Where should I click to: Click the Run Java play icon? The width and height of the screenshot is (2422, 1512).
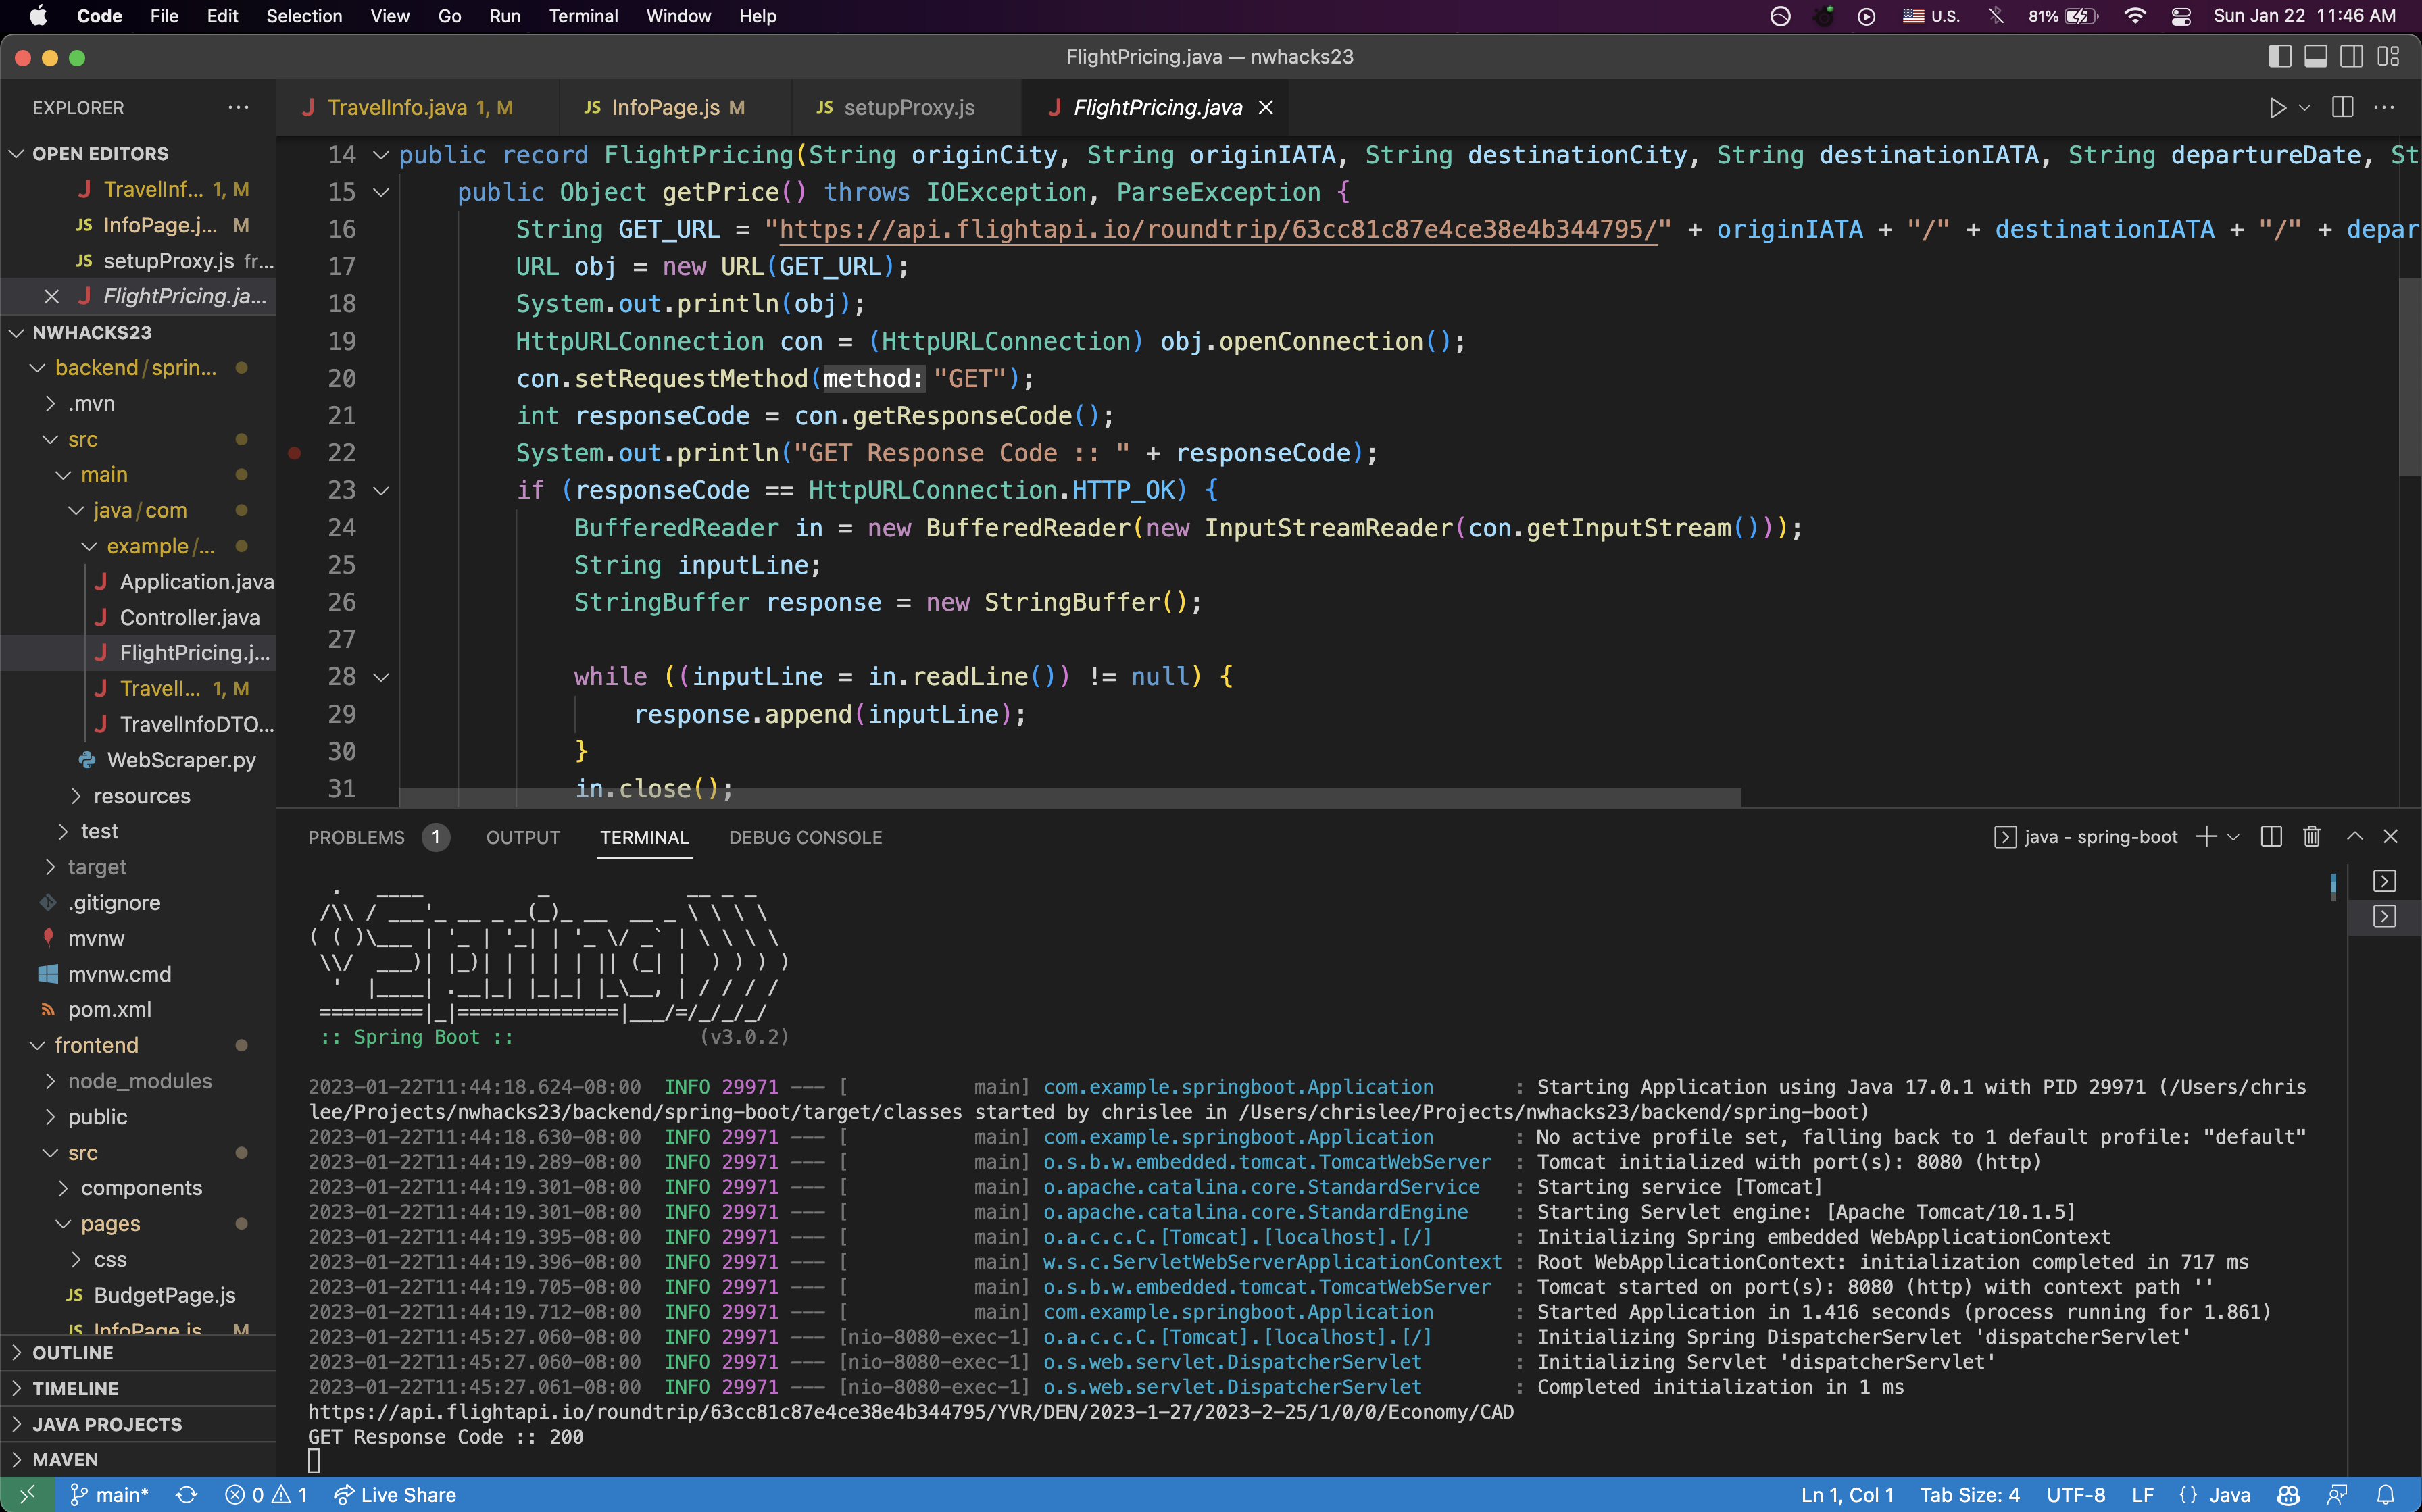point(2277,108)
